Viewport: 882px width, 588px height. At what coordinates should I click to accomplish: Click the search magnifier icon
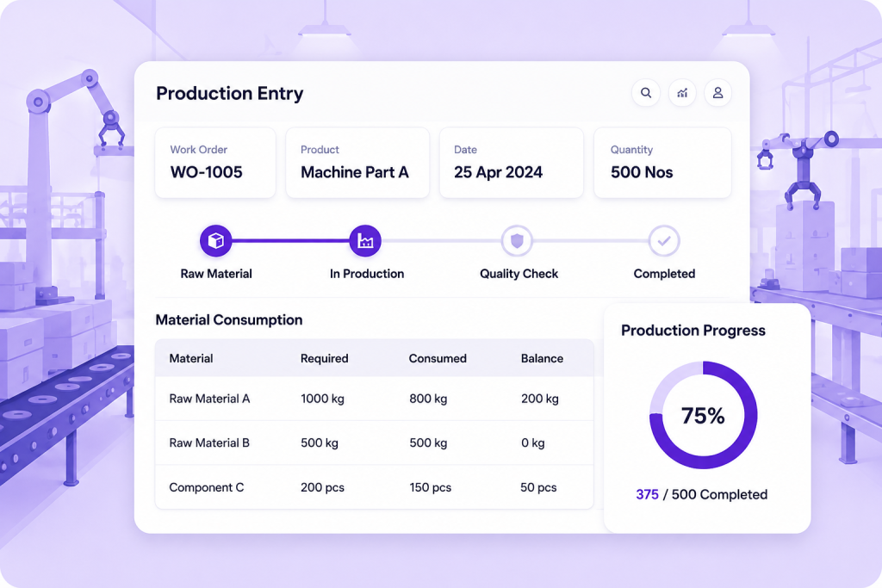646,93
